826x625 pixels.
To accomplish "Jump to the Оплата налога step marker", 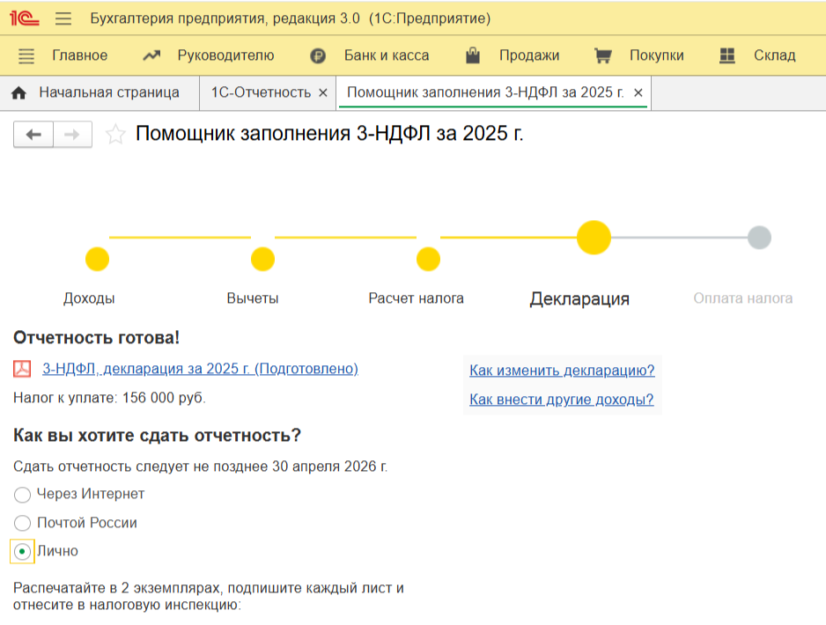I will (759, 238).
